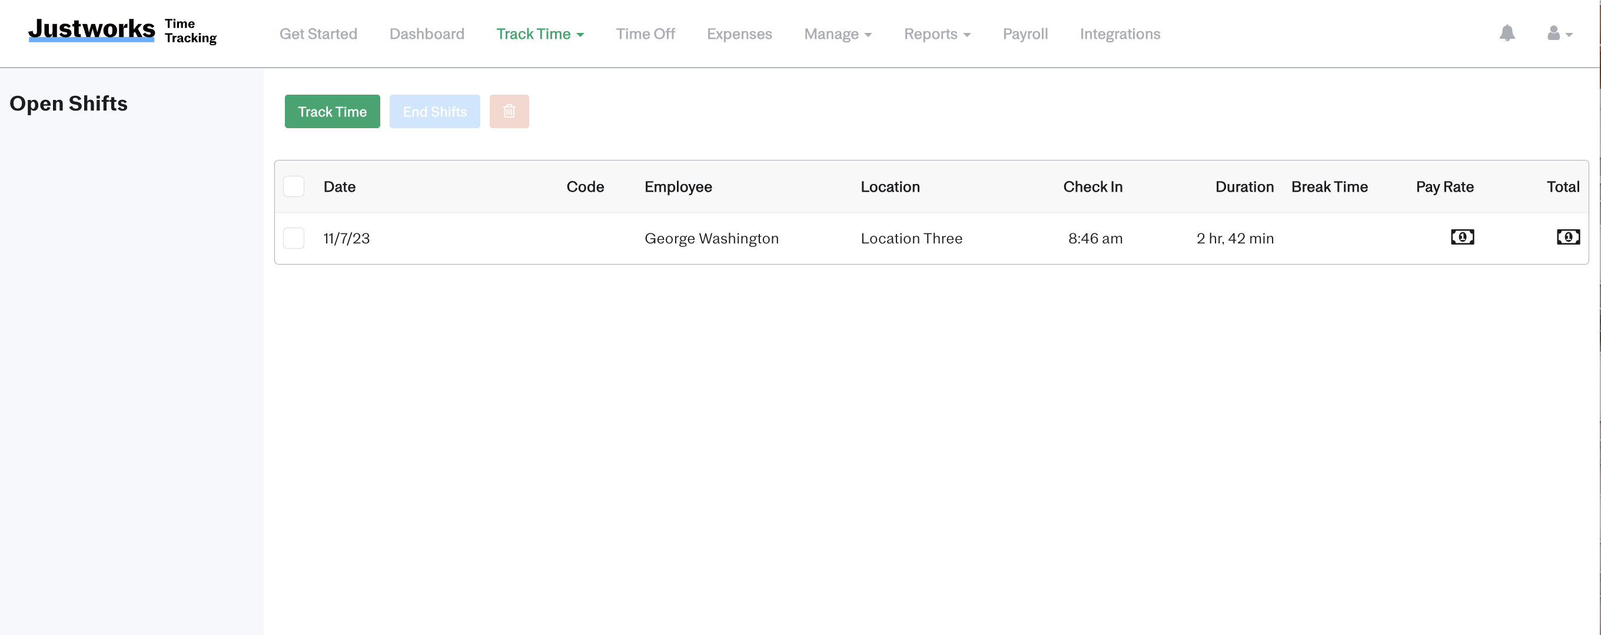Open the Manage dropdown
Image resolution: width=1601 pixels, height=635 pixels.
[x=837, y=34]
